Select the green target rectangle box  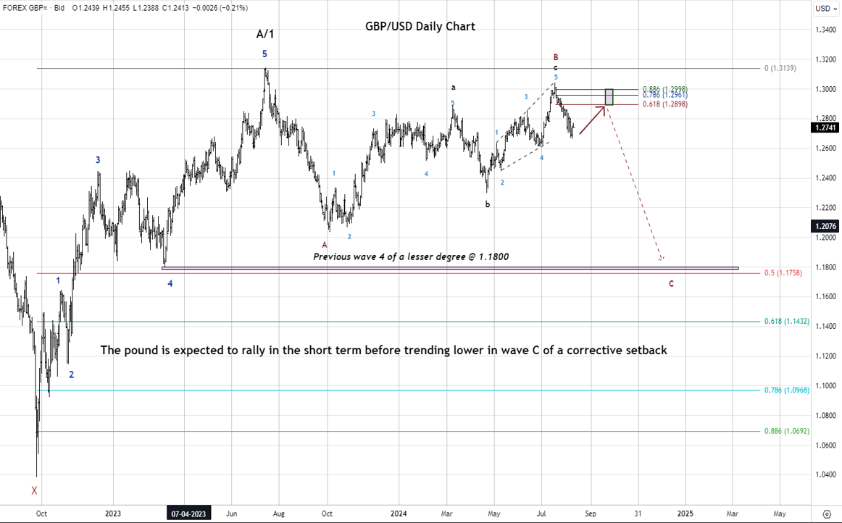coord(609,96)
